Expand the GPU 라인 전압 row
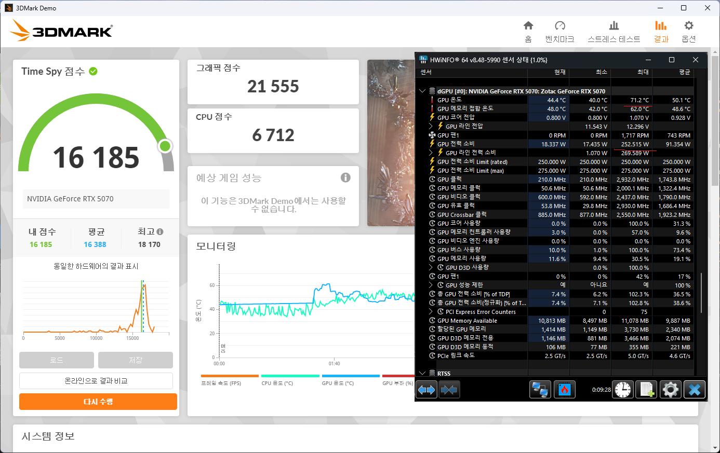 click(431, 127)
